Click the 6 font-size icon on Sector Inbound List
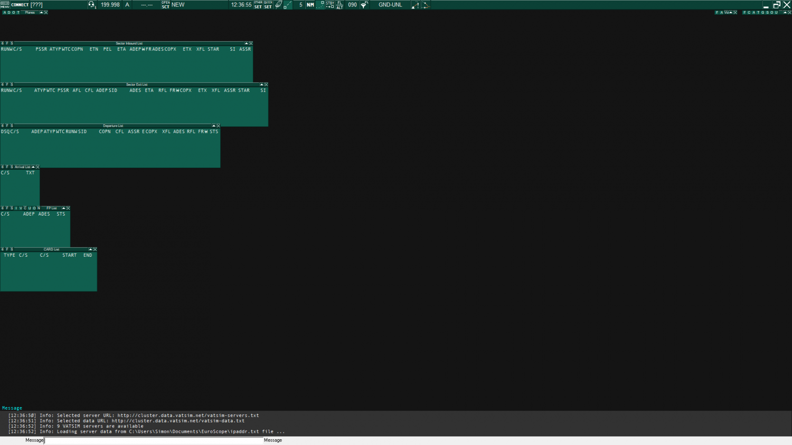Screen dimensions: 792x445 coord(2,43)
